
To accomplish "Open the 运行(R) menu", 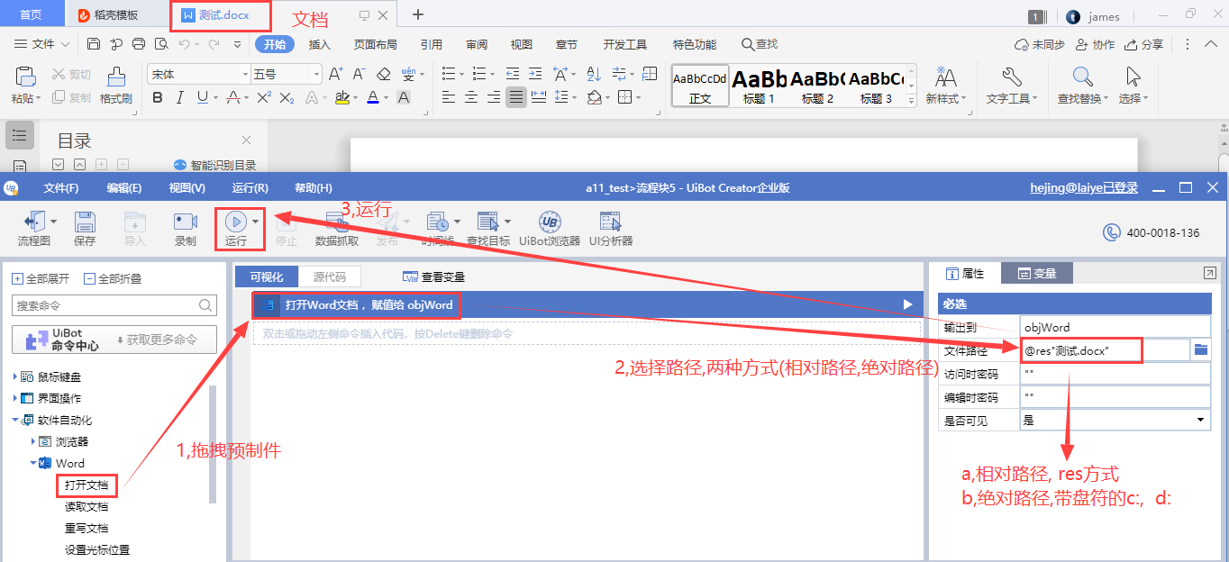I will coord(250,188).
